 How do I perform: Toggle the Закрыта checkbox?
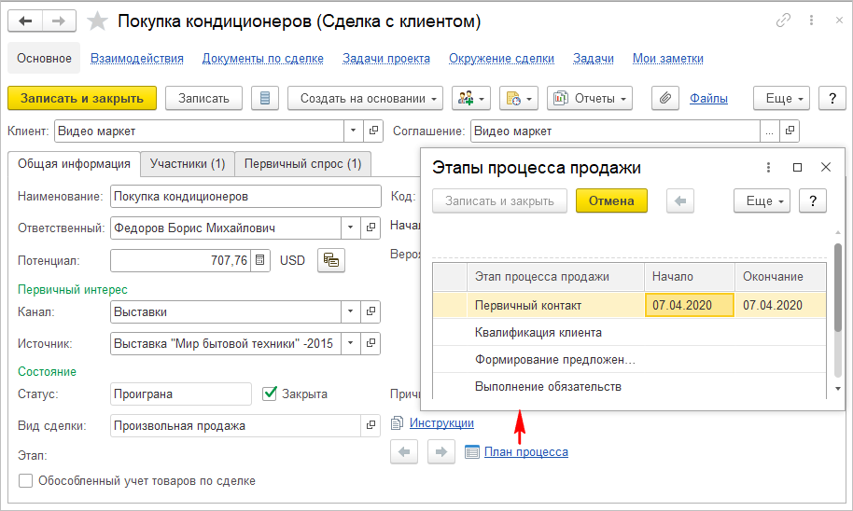pyautogui.click(x=271, y=394)
